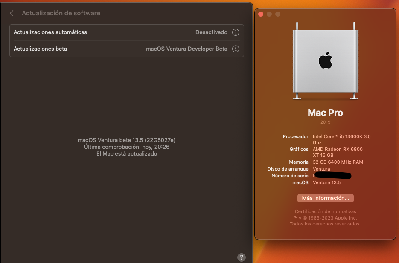Click the Ventura startup disk value
Viewport: 399px width, 263px height.
321,169
